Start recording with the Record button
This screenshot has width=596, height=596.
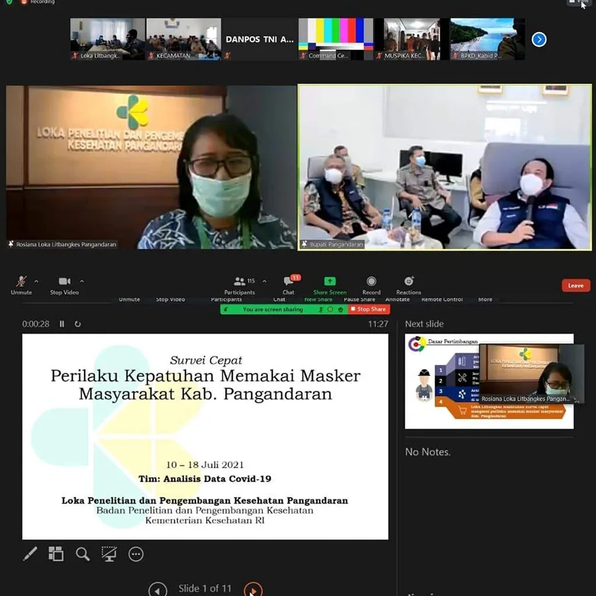coord(372,285)
